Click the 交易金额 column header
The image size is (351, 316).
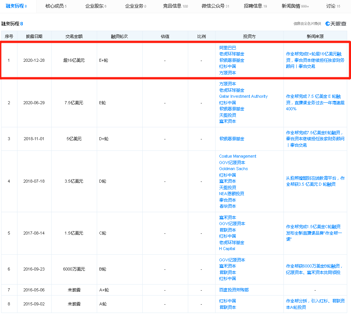pyautogui.click(x=74, y=36)
